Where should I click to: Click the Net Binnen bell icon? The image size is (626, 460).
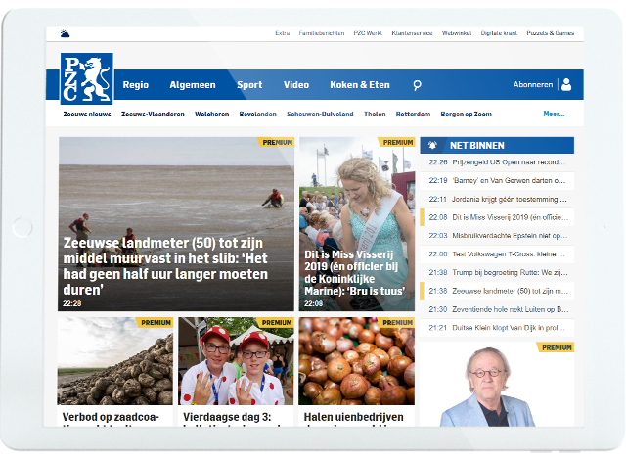[433, 145]
